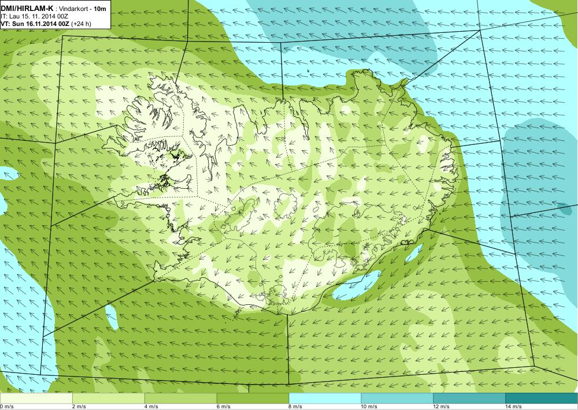Click the 0–2 m/s legend color swatch
Viewport: 578px width, 410px height.
point(36,398)
